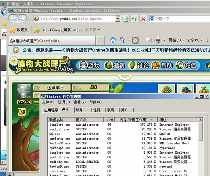210x176 pixels.
Task: Stop loading with the red X icon
Action: coord(143,19)
